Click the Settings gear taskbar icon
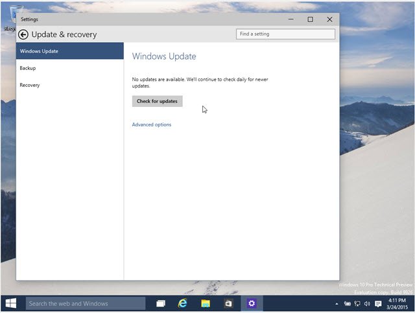 pyautogui.click(x=252, y=303)
